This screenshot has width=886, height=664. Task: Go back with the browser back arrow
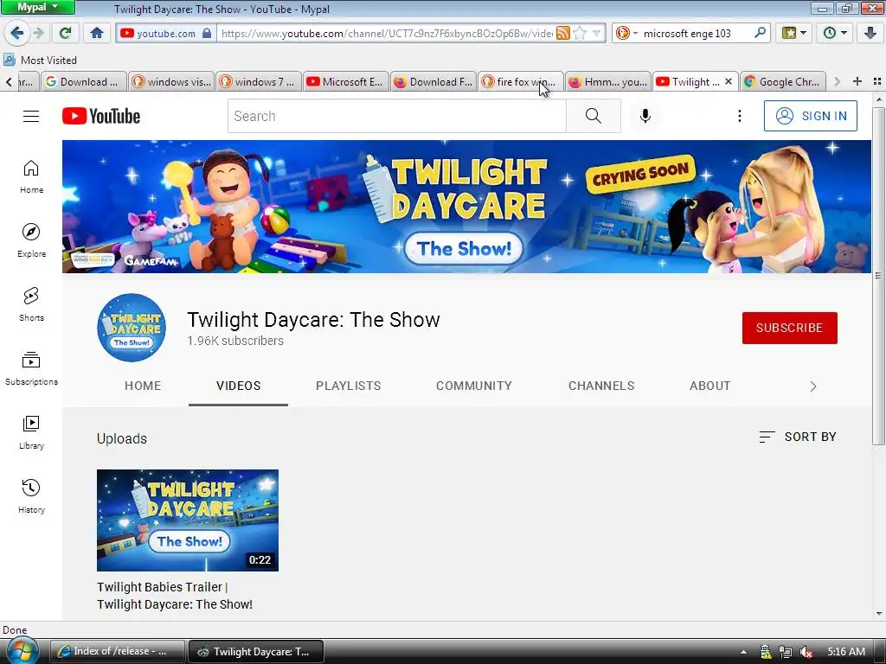coord(16,33)
